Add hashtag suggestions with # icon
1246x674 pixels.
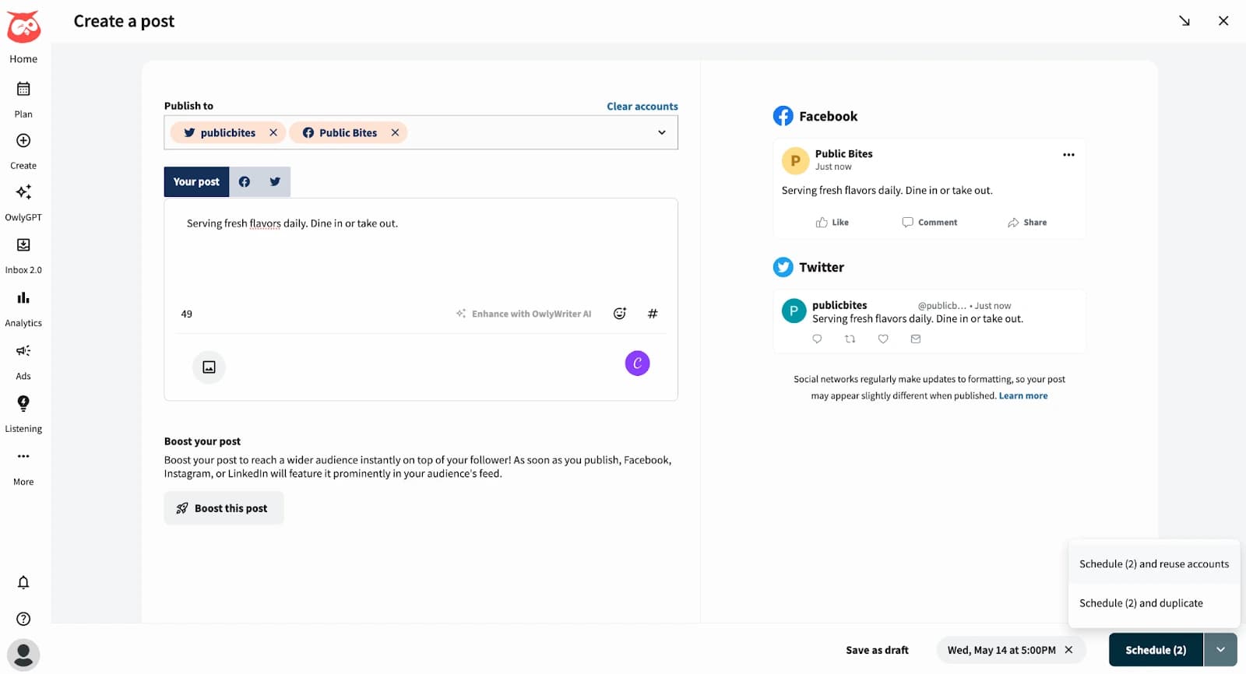click(x=653, y=314)
